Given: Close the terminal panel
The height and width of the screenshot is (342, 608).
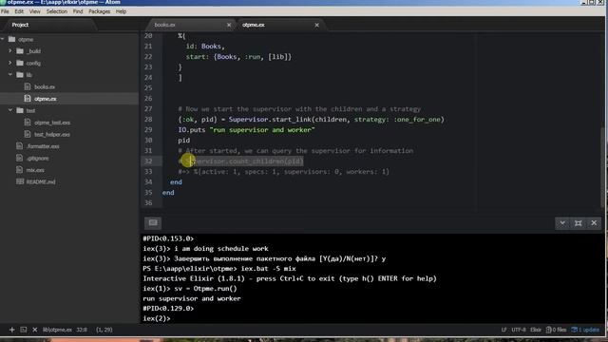Looking at the screenshot, I should click(594, 223).
